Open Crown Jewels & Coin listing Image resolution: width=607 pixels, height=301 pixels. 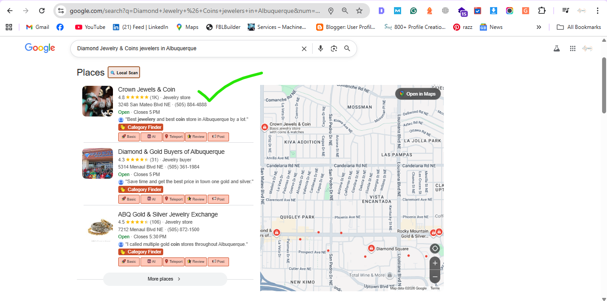[x=147, y=89]
